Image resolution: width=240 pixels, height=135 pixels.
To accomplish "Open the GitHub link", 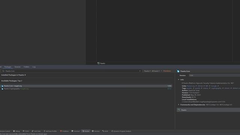I will pos(200,86).
